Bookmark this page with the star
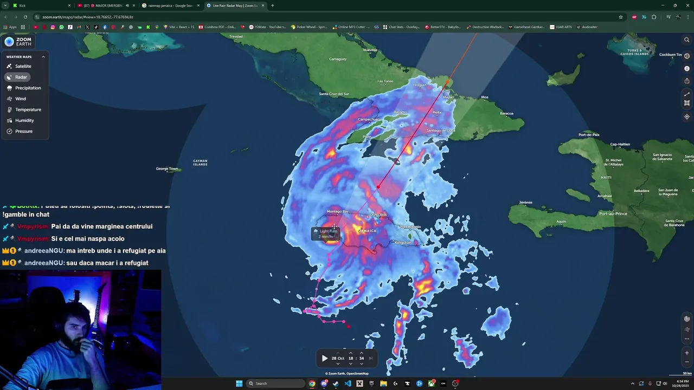This screenshot has height=390, width=694. [621, 17]
